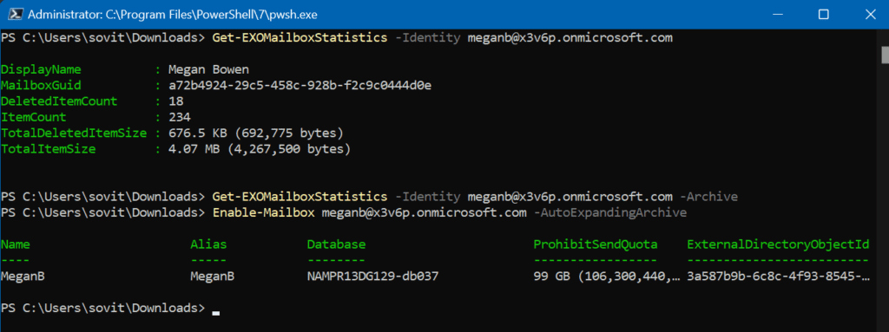The image size is (889, 332).
Task: Click the ProhibitSendQuota column header
Action: click(596, 244)
